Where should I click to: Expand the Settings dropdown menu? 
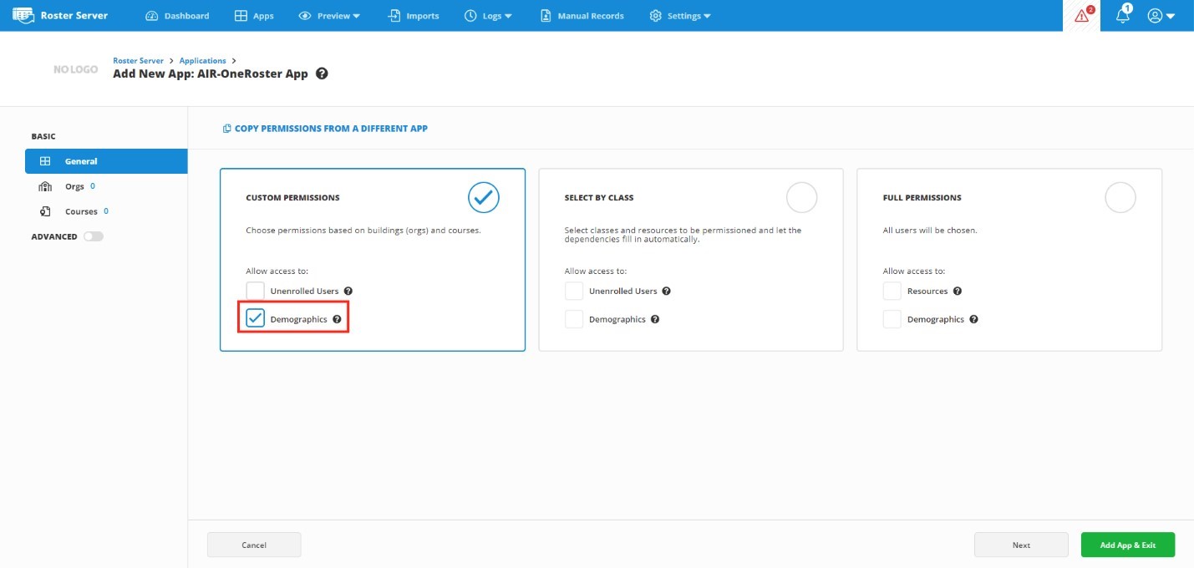click(x=680, y=16)
